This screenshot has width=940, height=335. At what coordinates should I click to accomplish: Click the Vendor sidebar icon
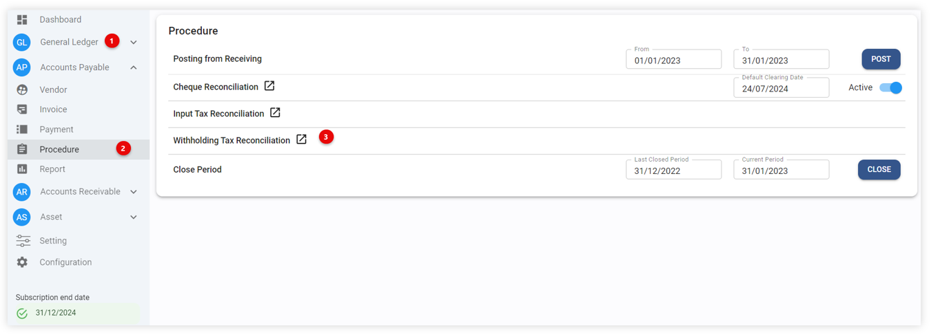pos(22,89)
